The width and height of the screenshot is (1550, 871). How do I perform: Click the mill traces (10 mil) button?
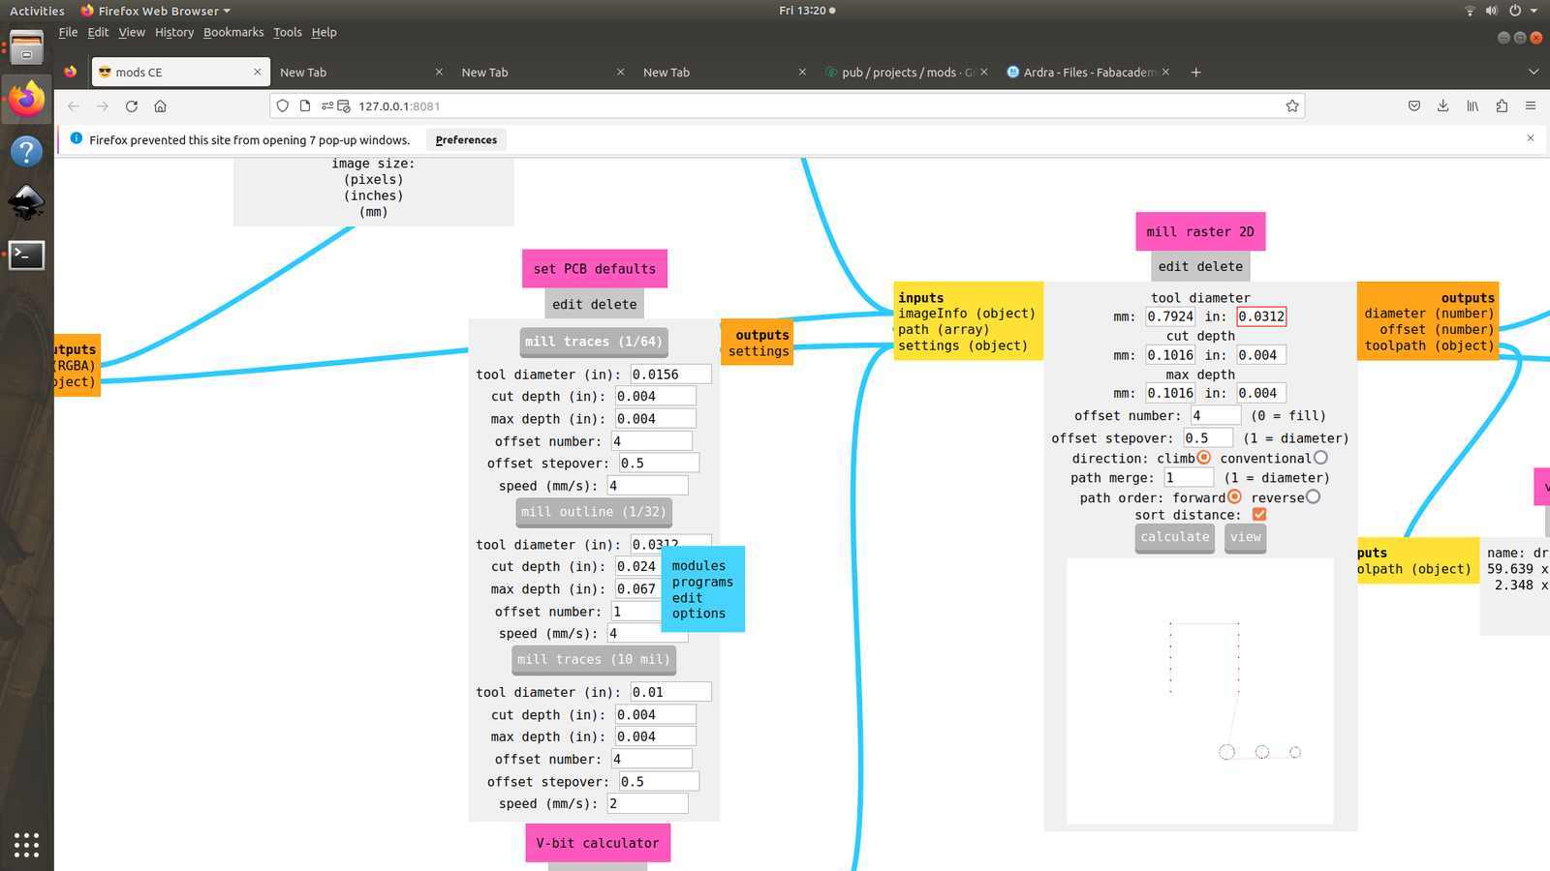pos(594,660)
